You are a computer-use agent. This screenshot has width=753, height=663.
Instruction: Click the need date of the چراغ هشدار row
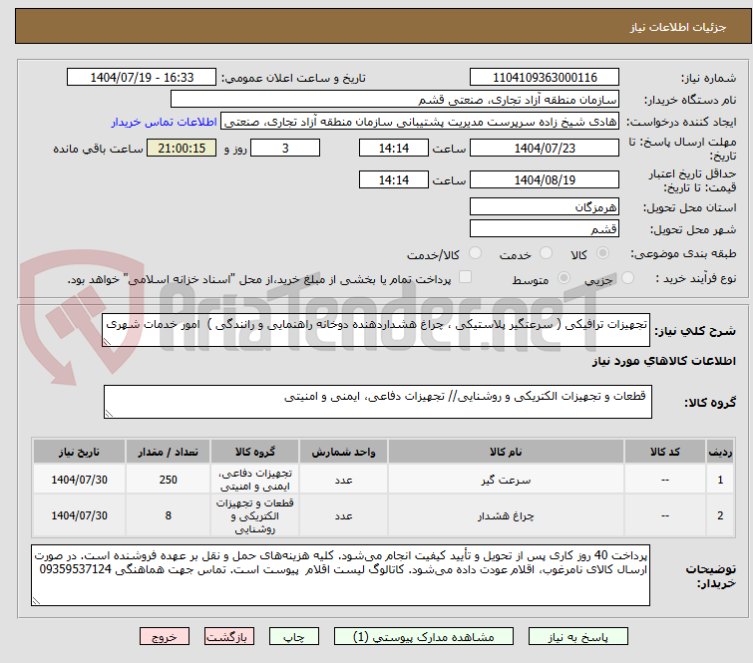[79, 515]
